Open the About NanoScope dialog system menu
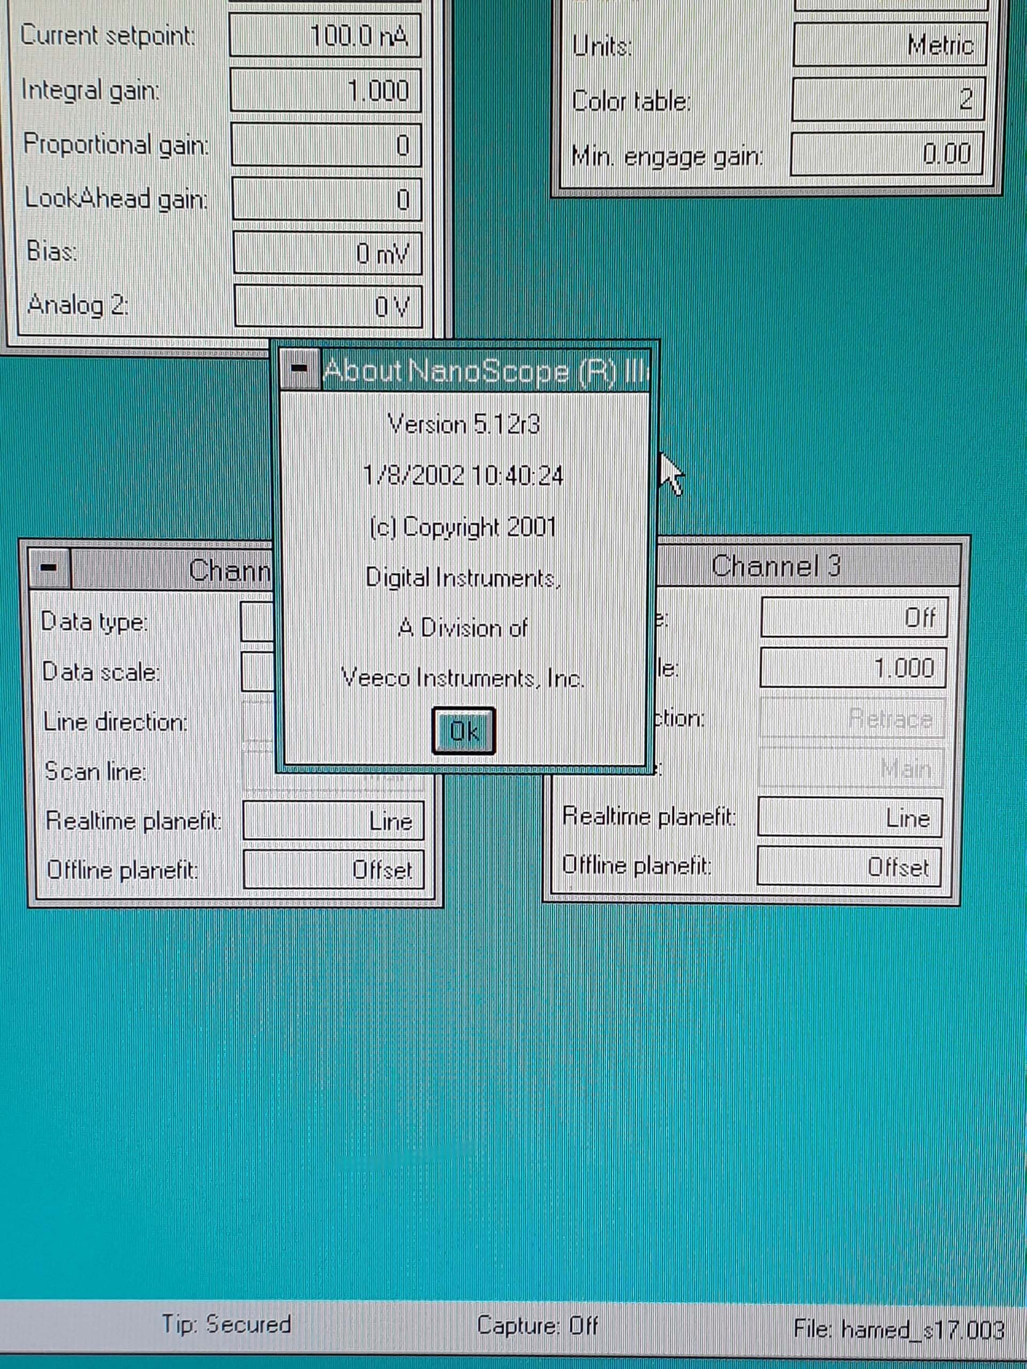 click(x=300, y=369)
